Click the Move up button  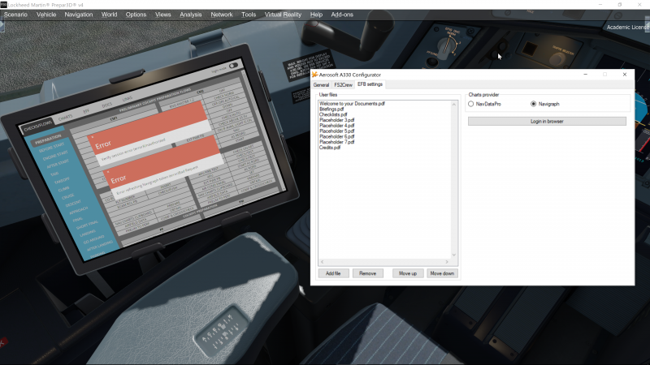tap(408, 273)
